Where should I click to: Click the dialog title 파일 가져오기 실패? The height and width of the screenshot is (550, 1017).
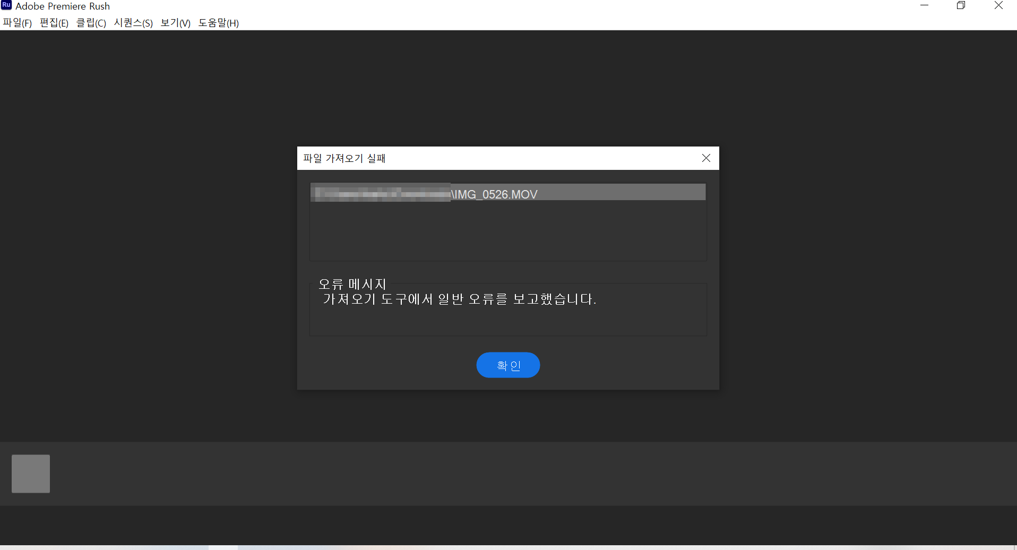(343, 158)
